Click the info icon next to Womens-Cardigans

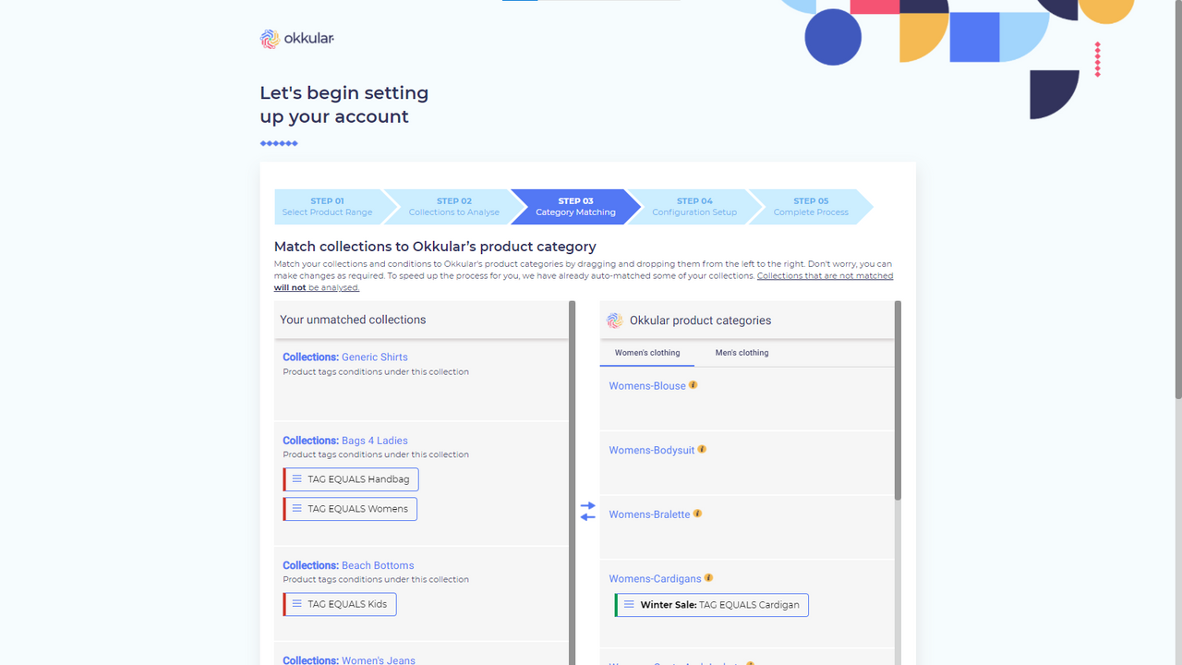[x=708, y=576]
